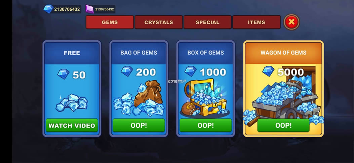The image size is (354, 163).
Task: Go to the Items tab
Action: point(257,22)
